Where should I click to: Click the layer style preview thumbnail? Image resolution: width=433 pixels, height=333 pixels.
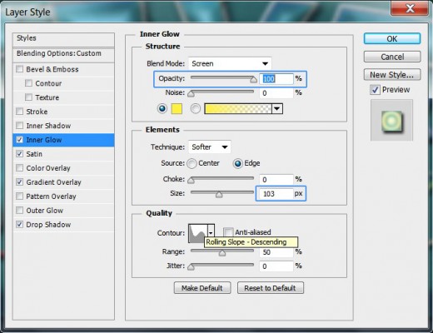click(391, 121)
